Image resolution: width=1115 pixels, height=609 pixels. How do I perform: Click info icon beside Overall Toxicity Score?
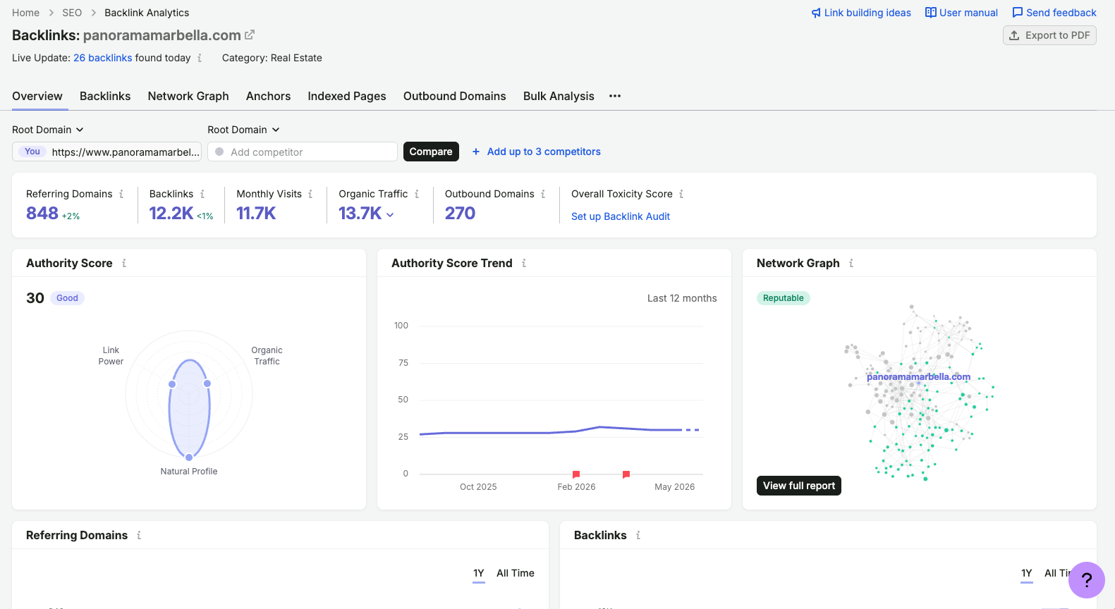(x=681, y=194)
